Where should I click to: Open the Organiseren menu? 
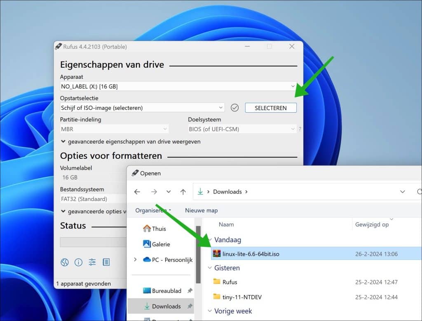[x=153, y=210]
